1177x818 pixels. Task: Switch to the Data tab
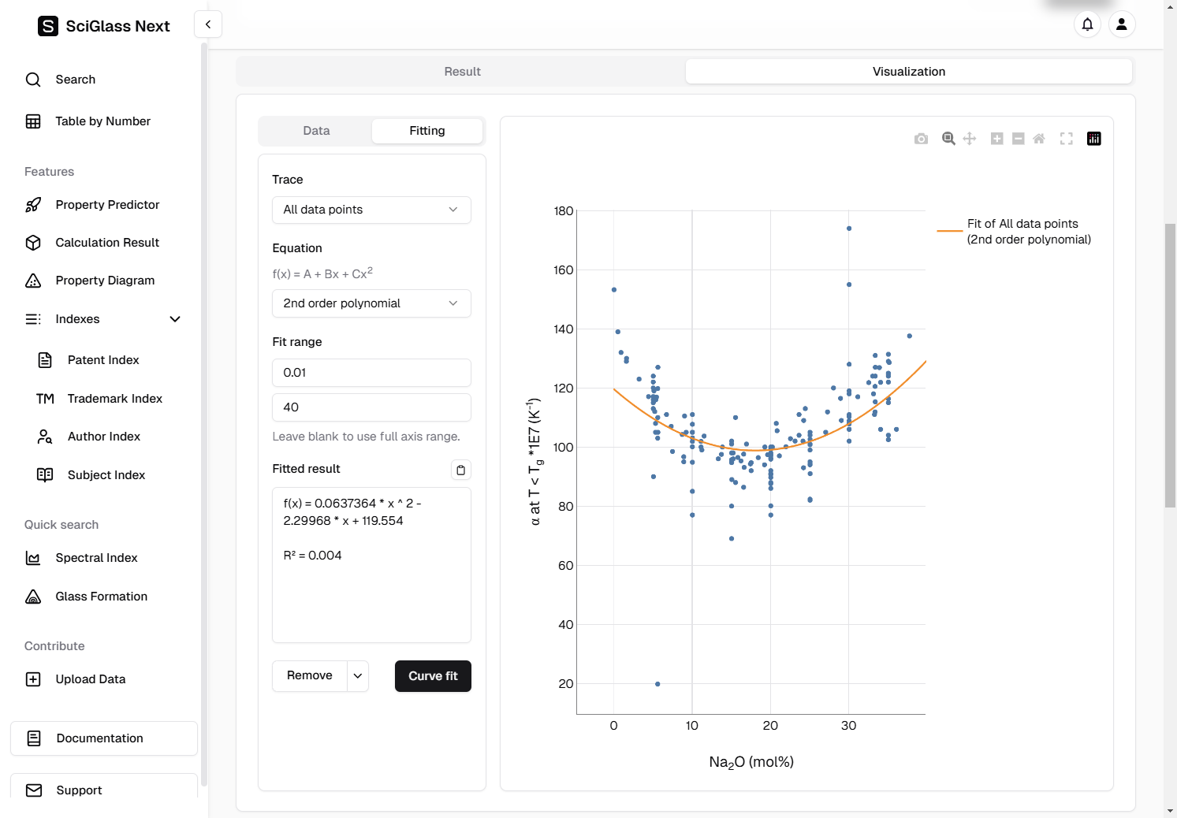pos(316,131)
